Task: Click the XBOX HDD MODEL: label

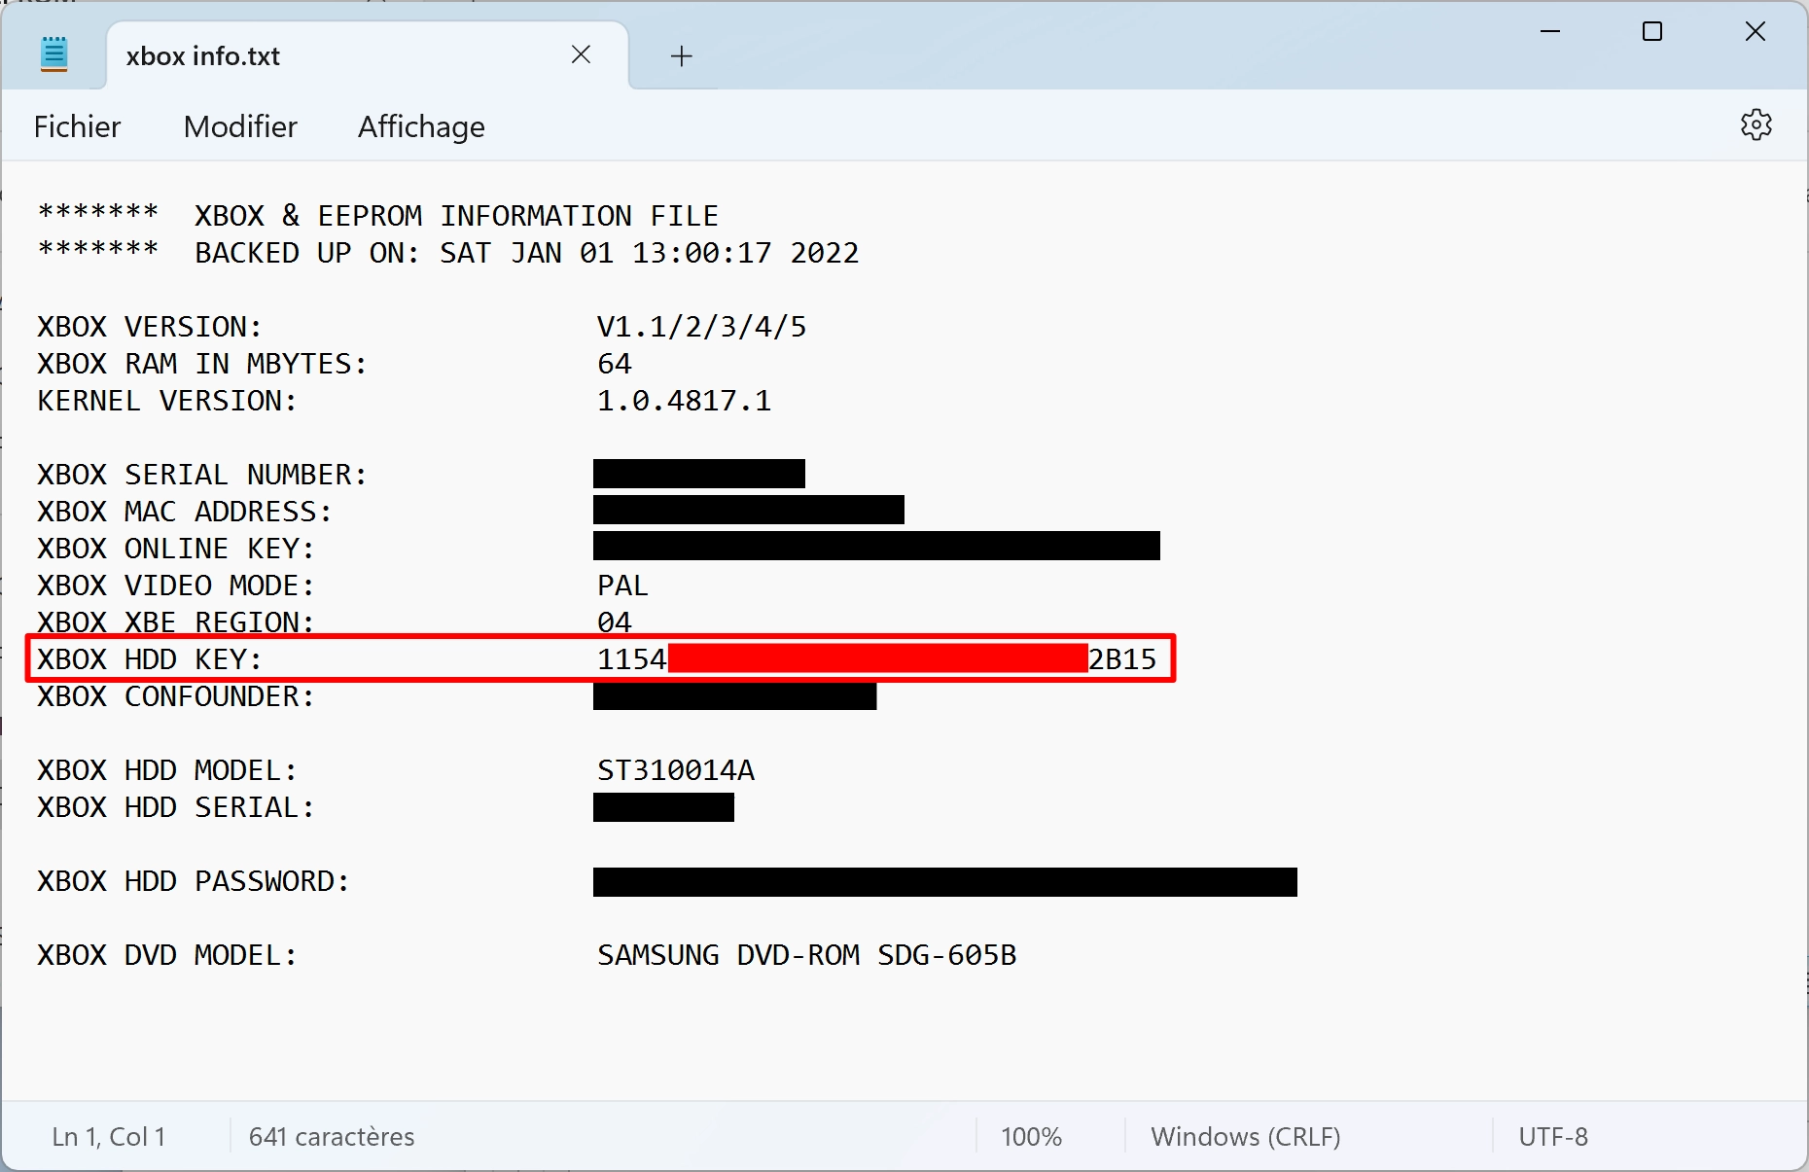Action: [167, 770]
